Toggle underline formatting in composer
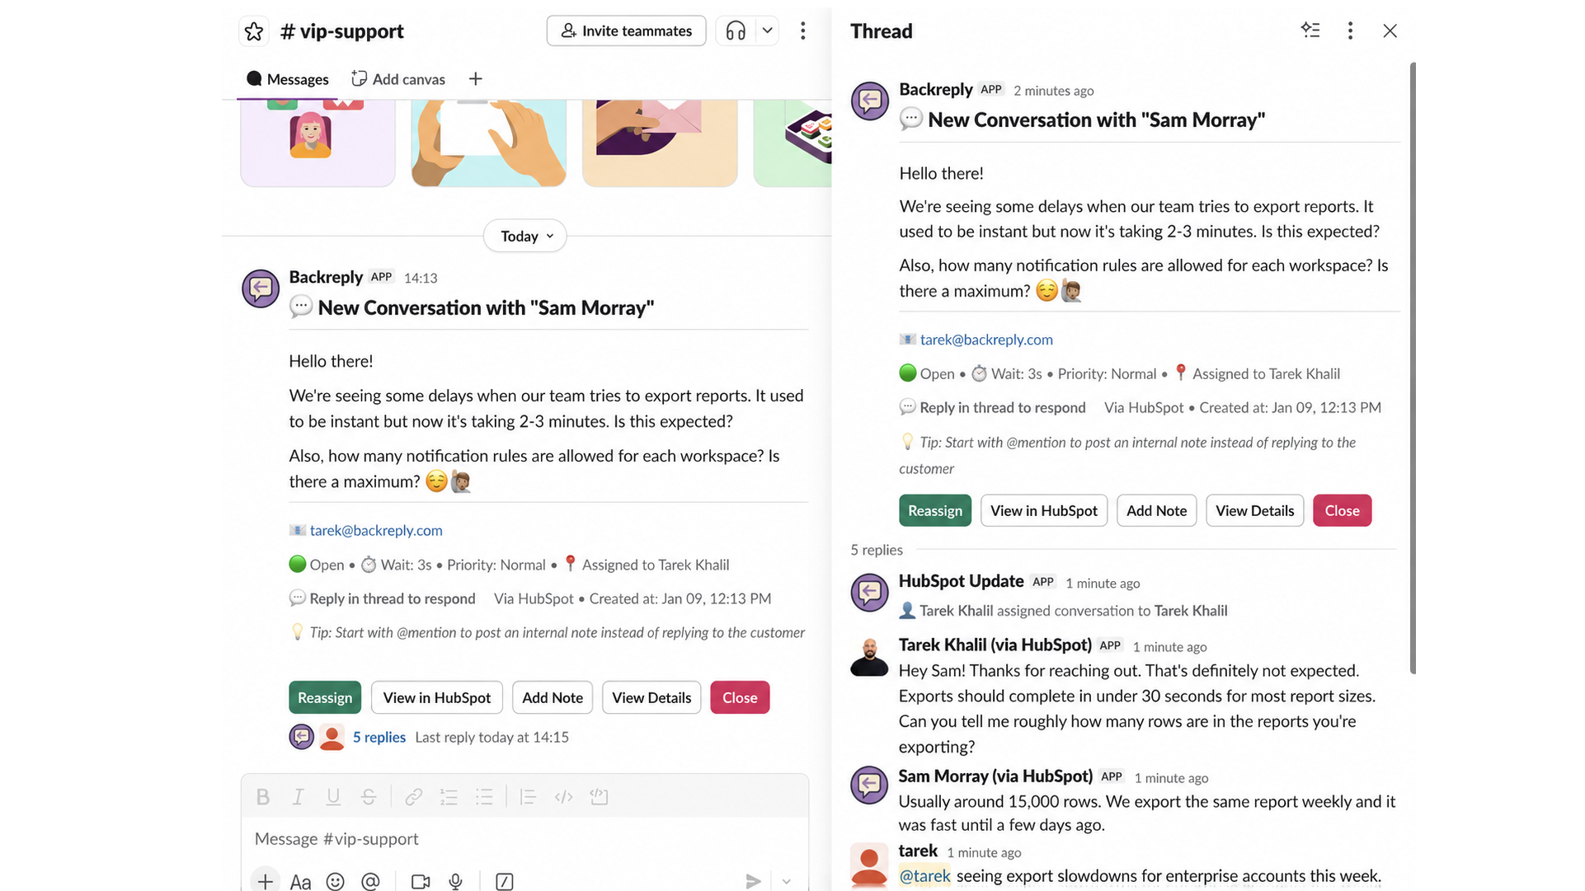This screenshot has width=1585, height=891. point(333,797)
